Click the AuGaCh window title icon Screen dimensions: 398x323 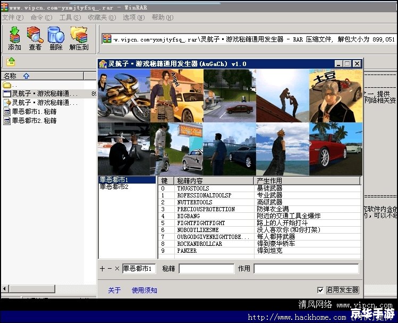(103, 64)
